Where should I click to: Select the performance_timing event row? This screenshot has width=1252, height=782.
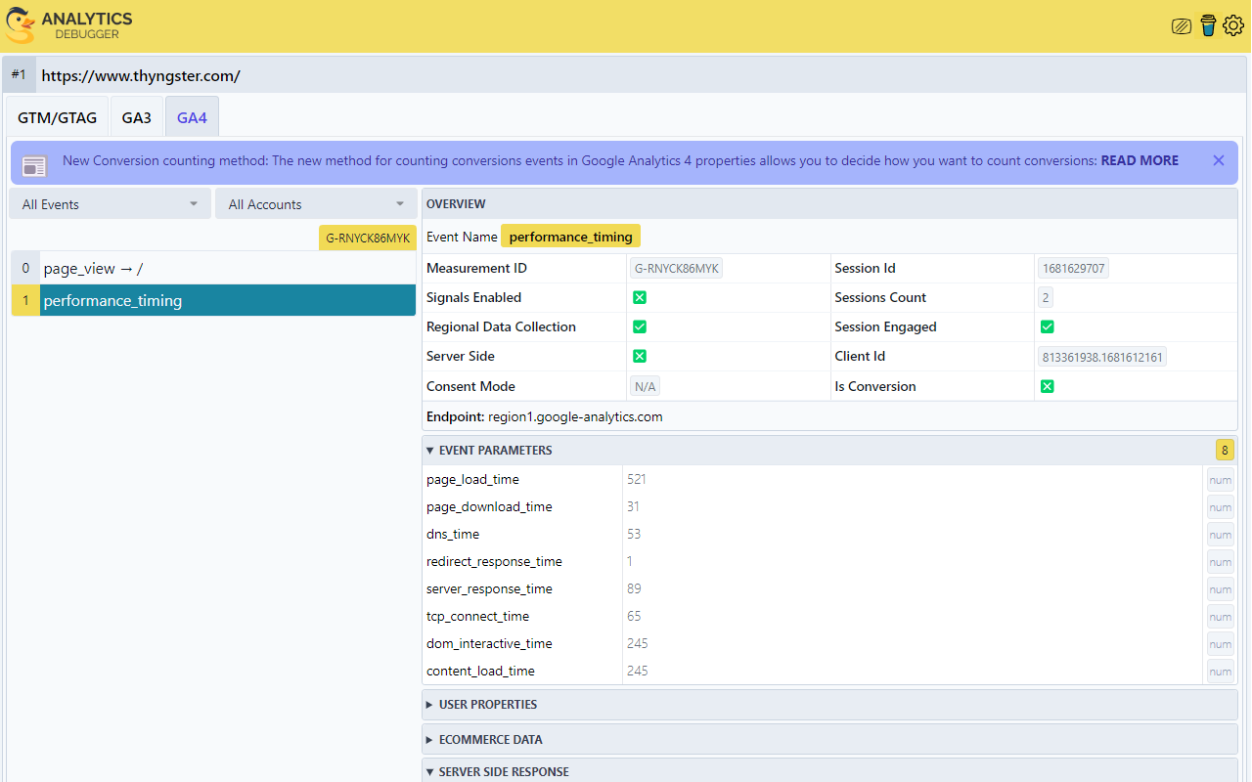[213, 300]
